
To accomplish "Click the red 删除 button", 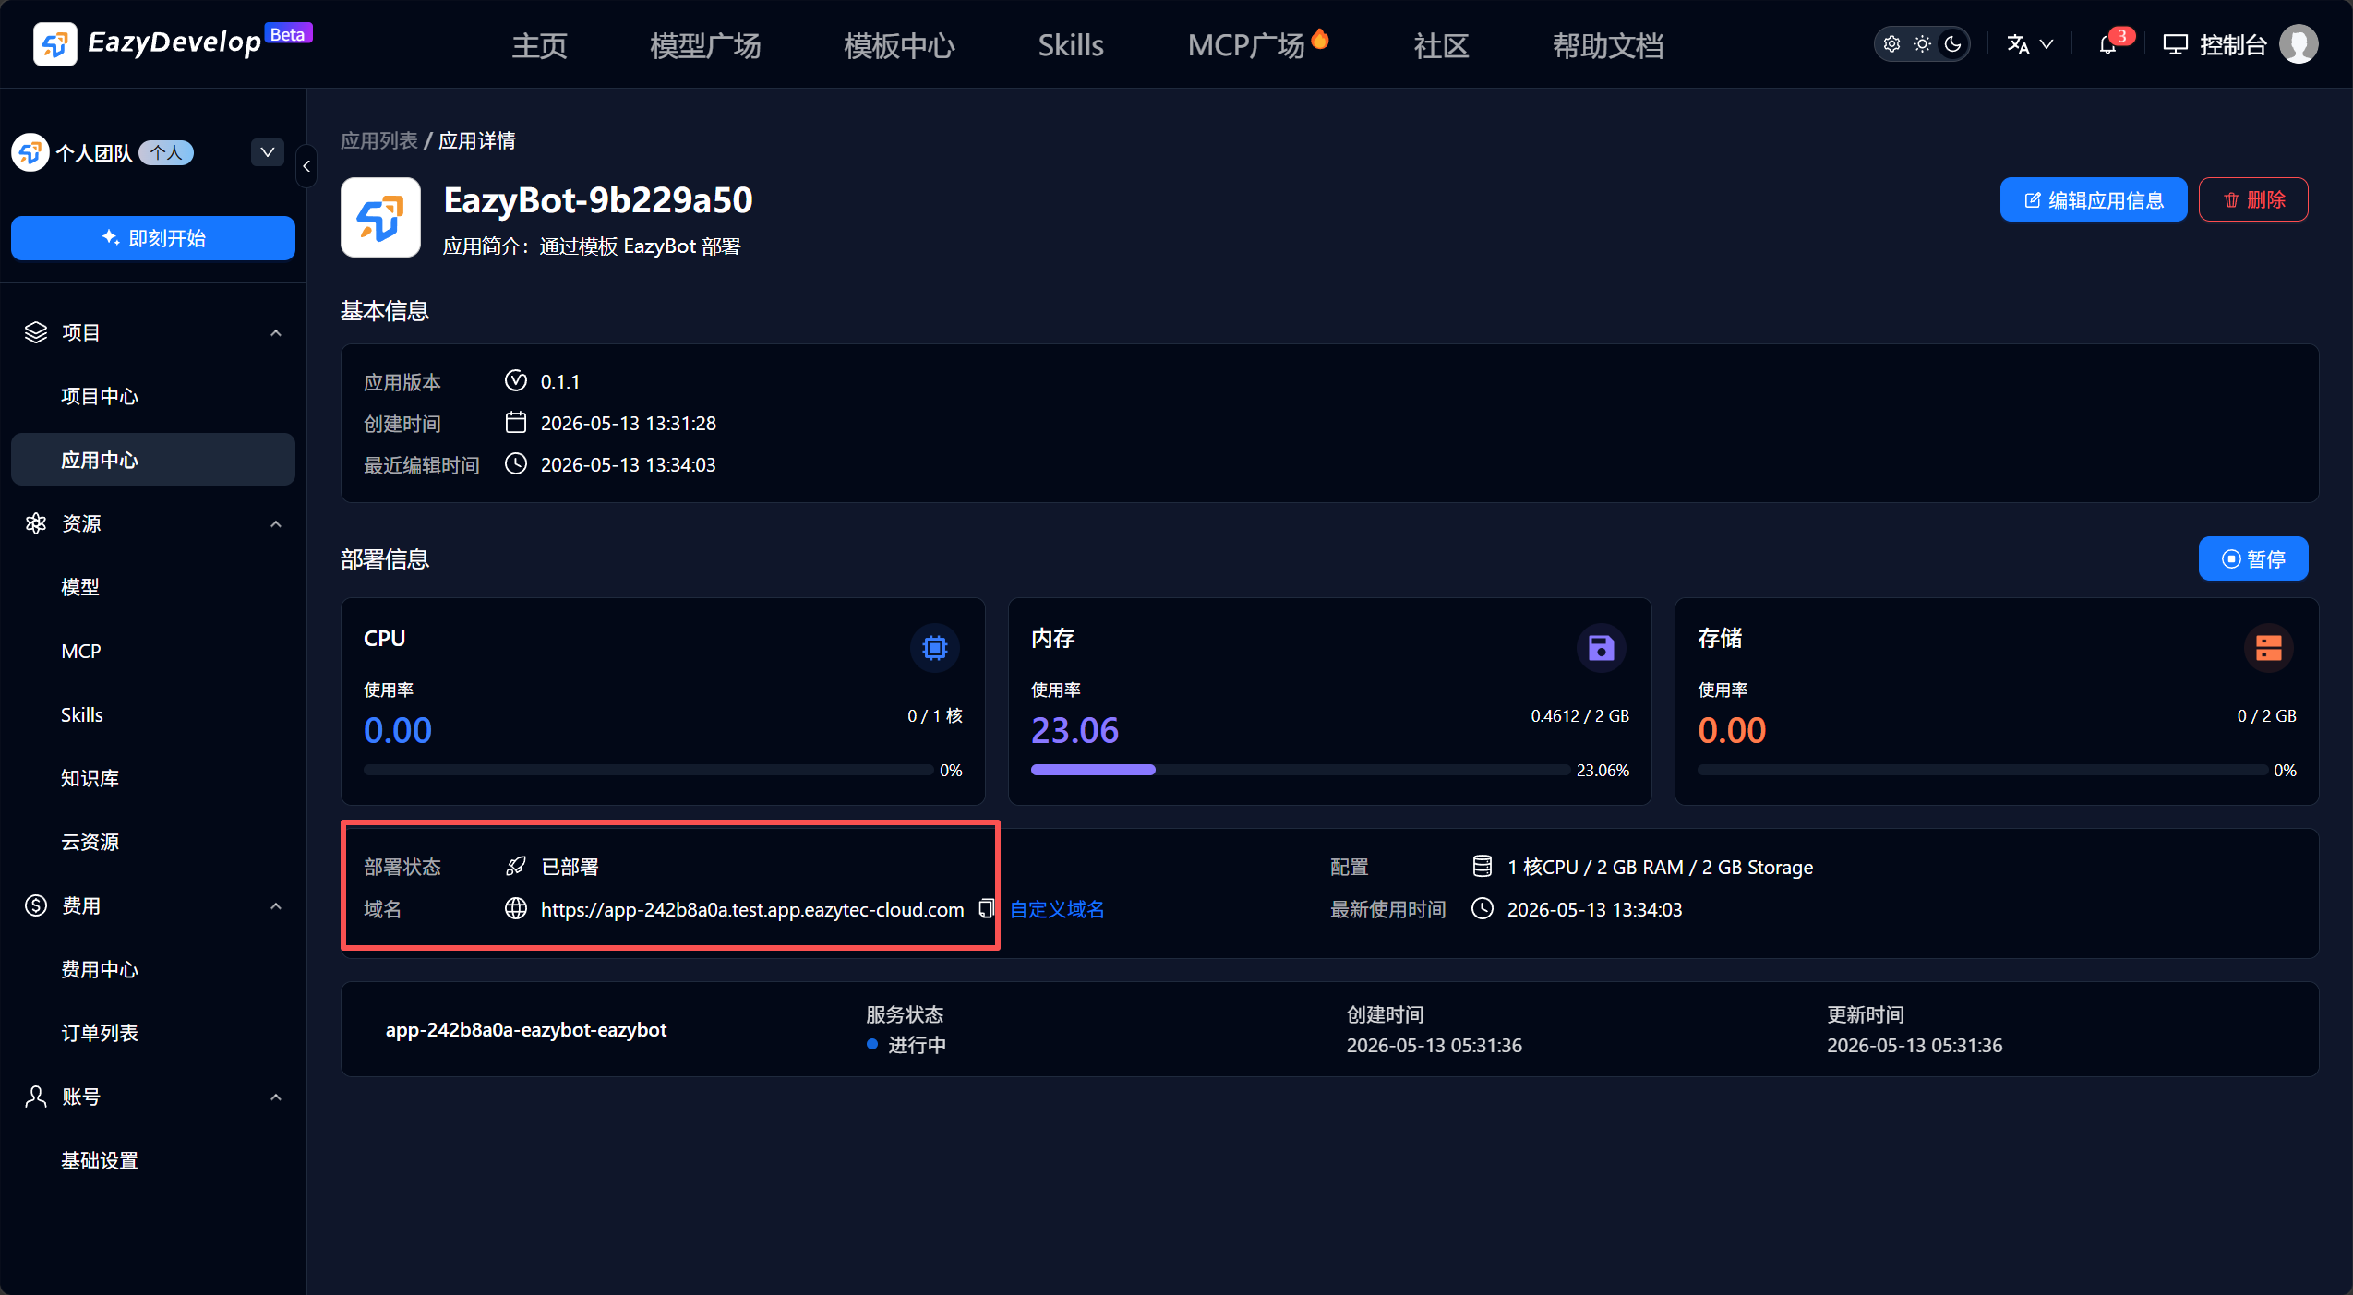I will (x=2253, y=199).
